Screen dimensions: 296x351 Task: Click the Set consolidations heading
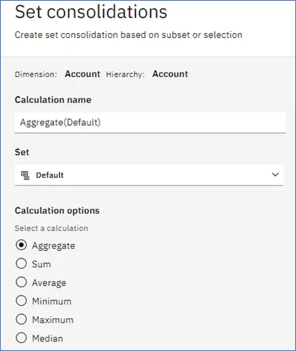[91, 12]
